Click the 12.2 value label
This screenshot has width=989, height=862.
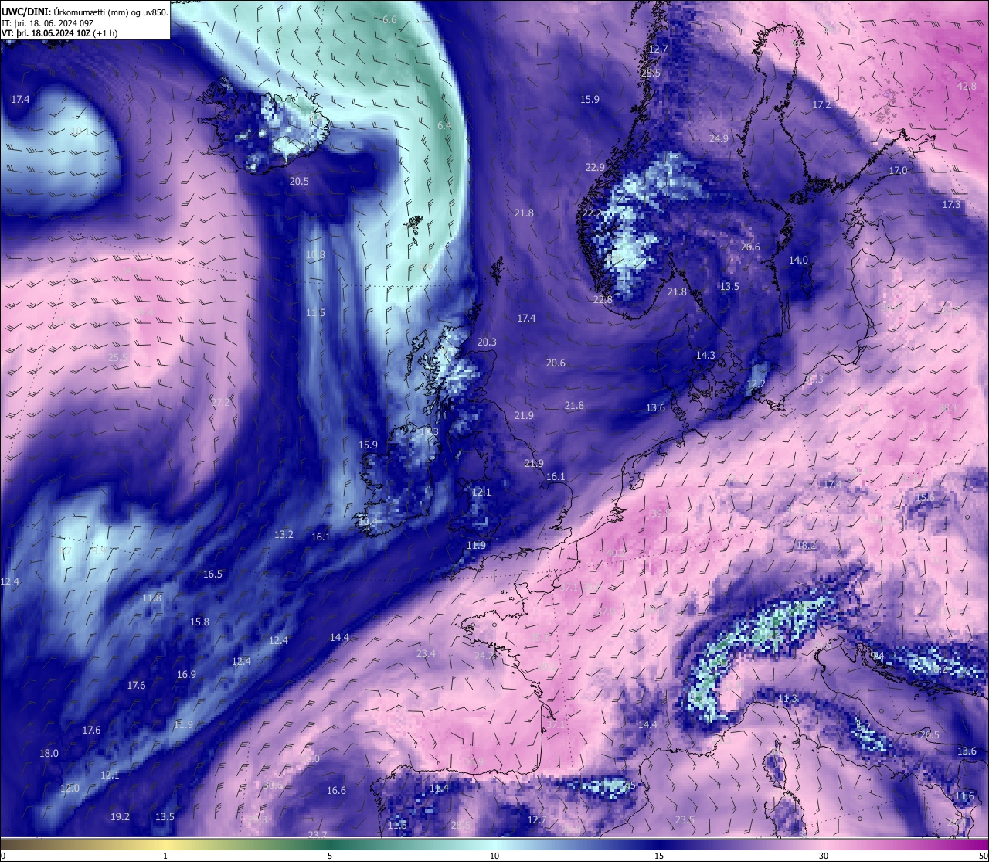pos(756,384)
